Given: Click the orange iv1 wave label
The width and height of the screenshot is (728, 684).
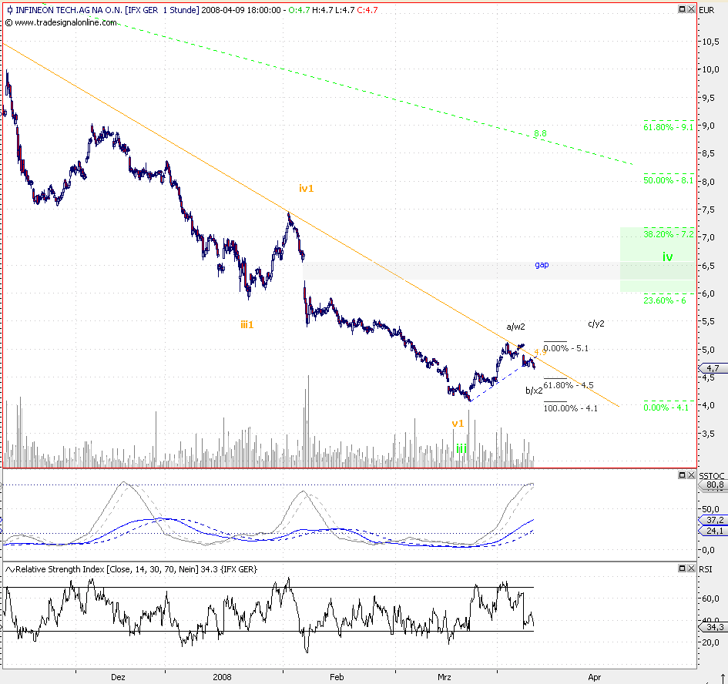Looking at the screenshot, I should click(307, 188).
